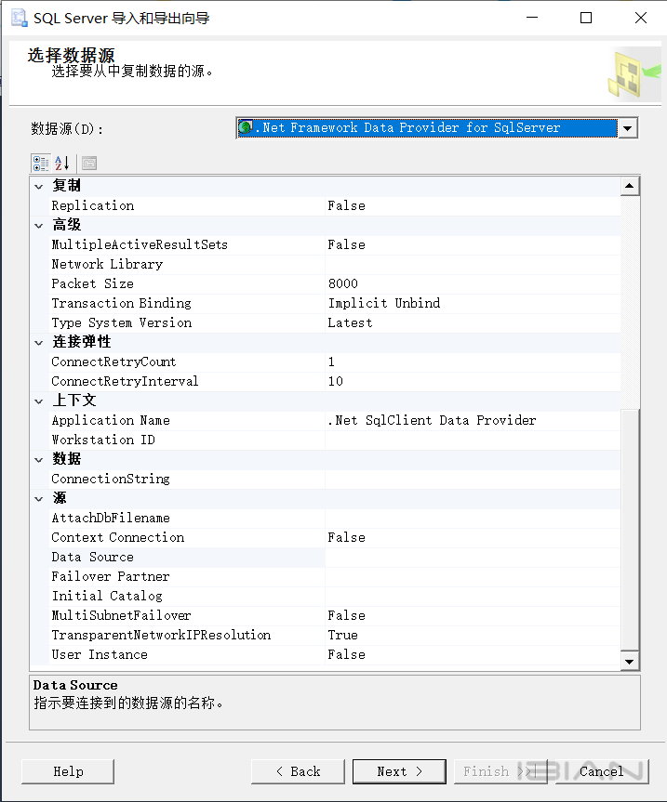Click the Help button
This screenshot has height=802, width=667.
[68, 771]
